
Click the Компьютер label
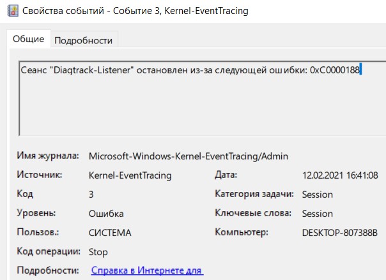point(242,233)
